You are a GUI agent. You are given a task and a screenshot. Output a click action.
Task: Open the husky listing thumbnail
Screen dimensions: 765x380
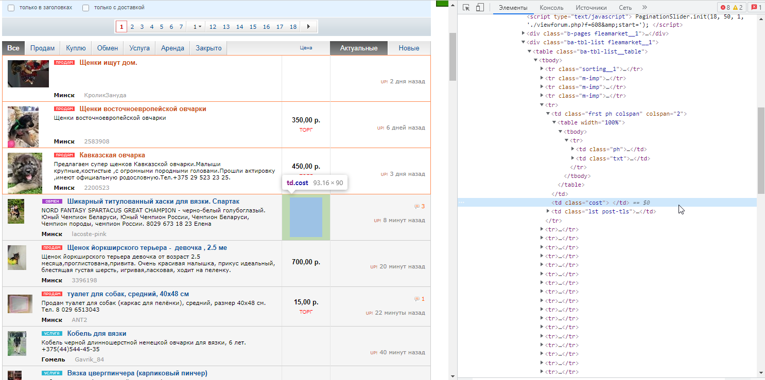[x=16, y=211]
